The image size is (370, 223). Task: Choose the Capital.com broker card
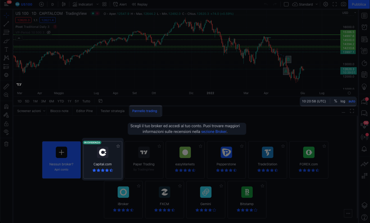click(102, 160)
